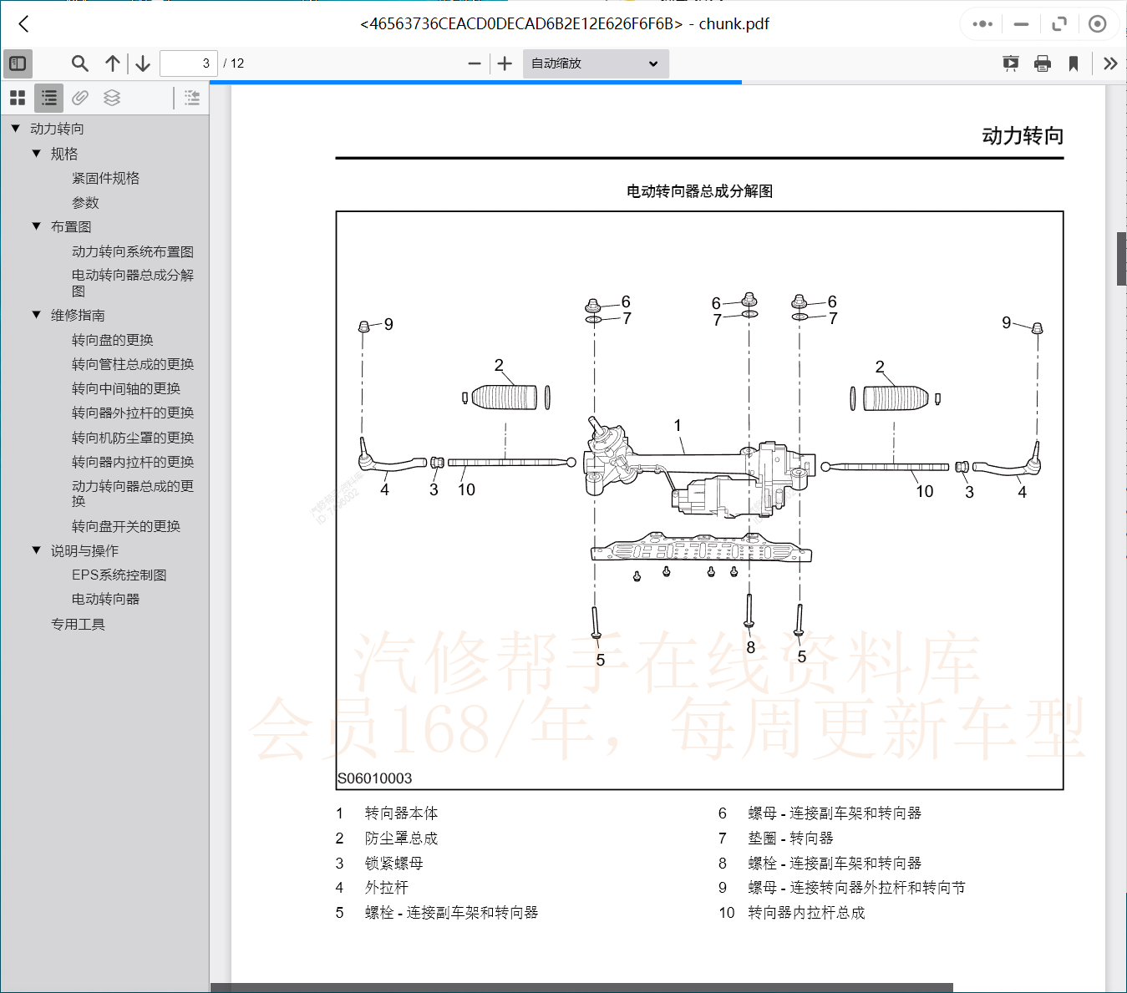This screenshot has width=1127, height=993.
Task: Type a page number in the field
Action: pos(188,63)
